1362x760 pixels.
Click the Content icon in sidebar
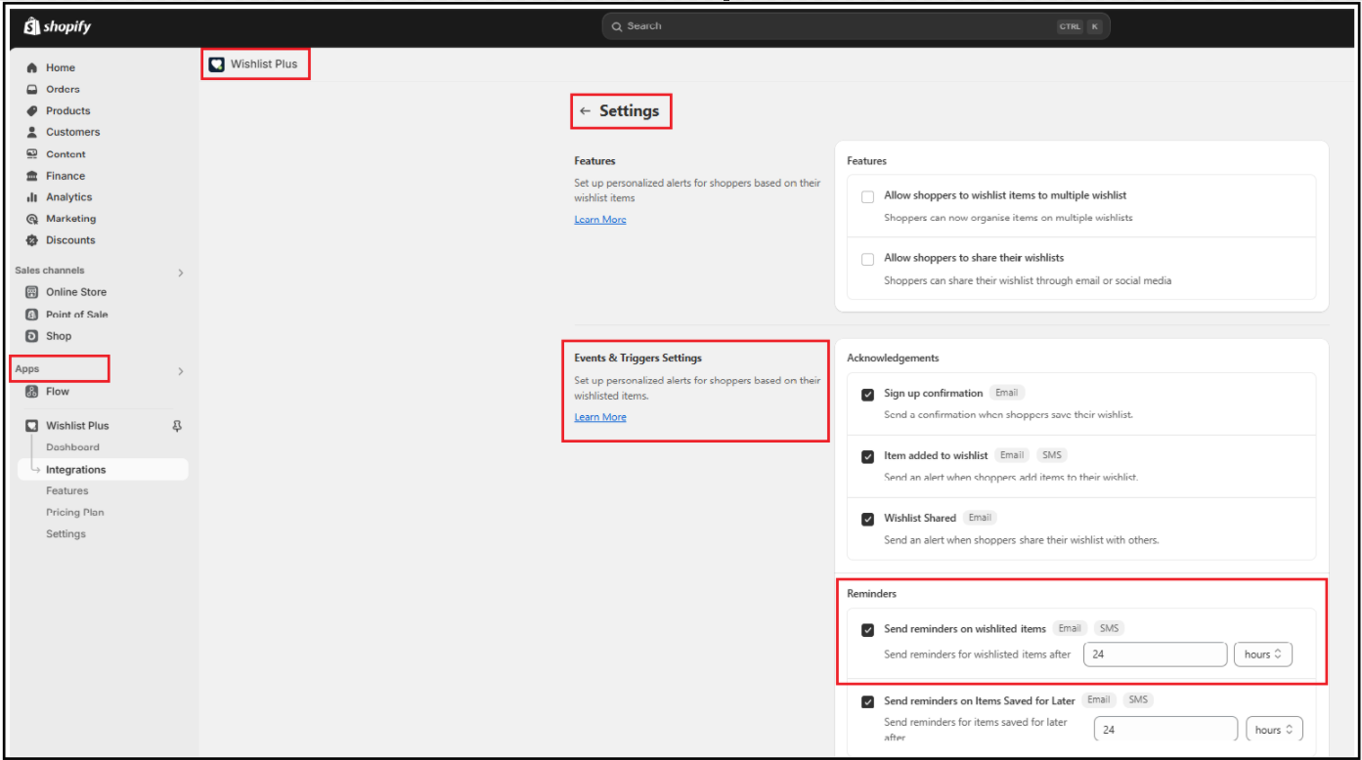(x=32, y=154)
